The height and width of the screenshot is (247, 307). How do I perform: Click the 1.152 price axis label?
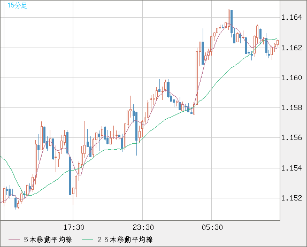pos(291,198)
